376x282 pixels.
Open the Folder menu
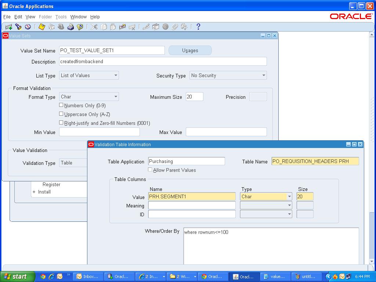point(45,17)
